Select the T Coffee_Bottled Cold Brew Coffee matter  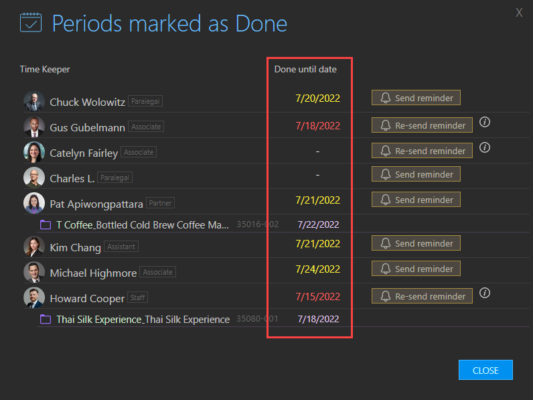[x=143, y=225]
